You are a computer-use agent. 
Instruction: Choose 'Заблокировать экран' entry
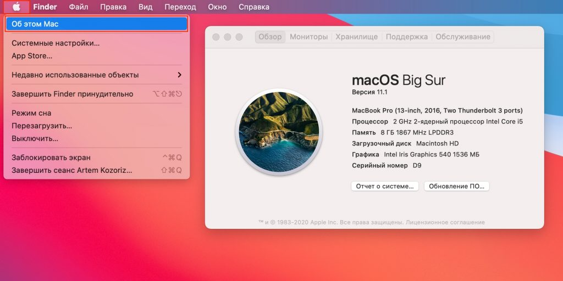click(x=97, y=158)
